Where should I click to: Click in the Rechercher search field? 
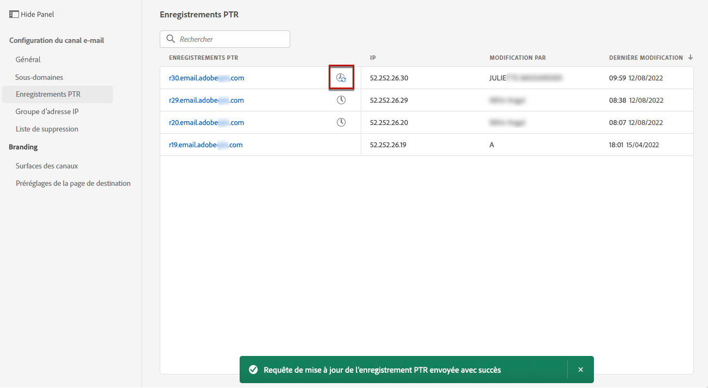pyautogui.click(x=225, y=39)
